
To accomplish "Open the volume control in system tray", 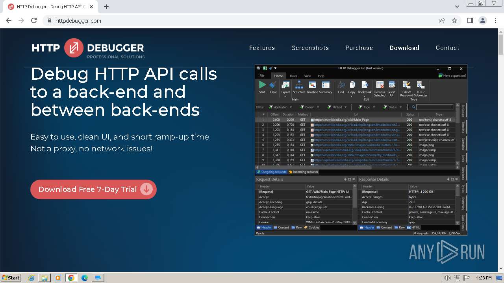I will [x=447, y=278].
